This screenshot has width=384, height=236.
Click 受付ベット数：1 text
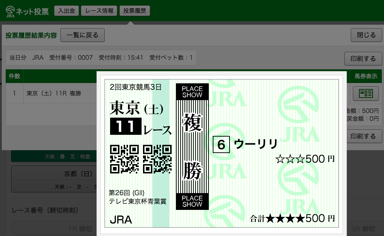(171, 58)
